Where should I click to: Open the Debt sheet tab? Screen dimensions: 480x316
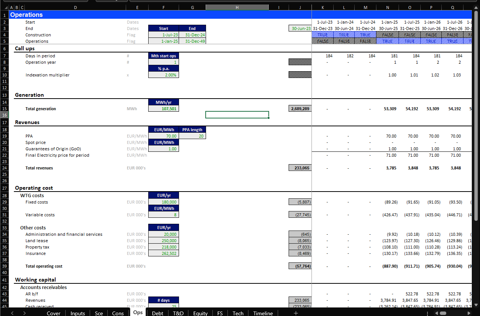coord(158,313)
